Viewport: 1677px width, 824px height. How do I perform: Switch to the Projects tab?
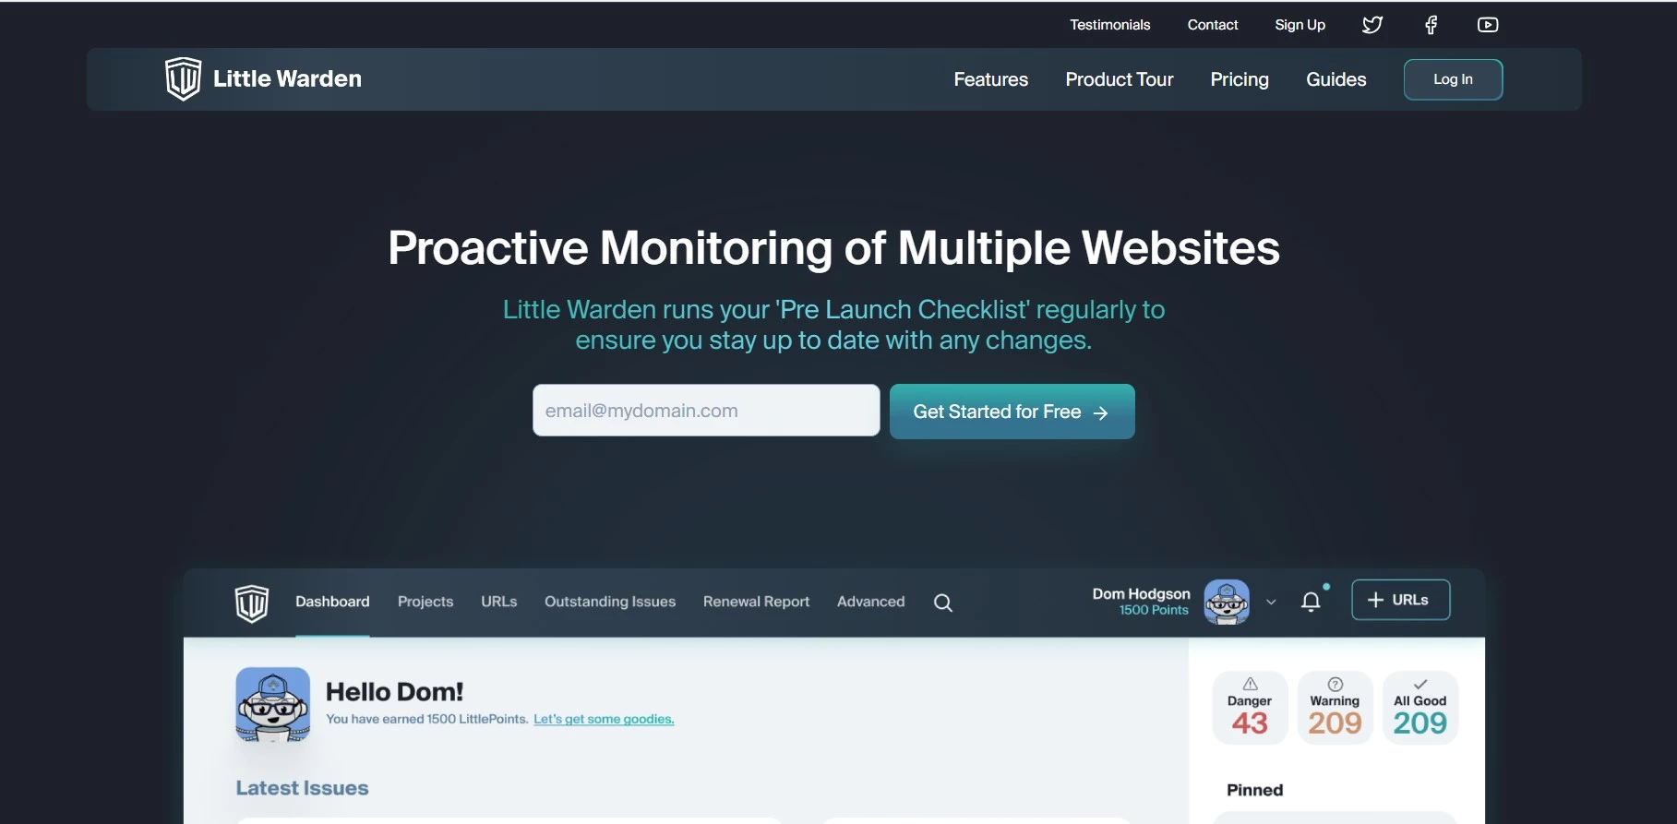425,602
